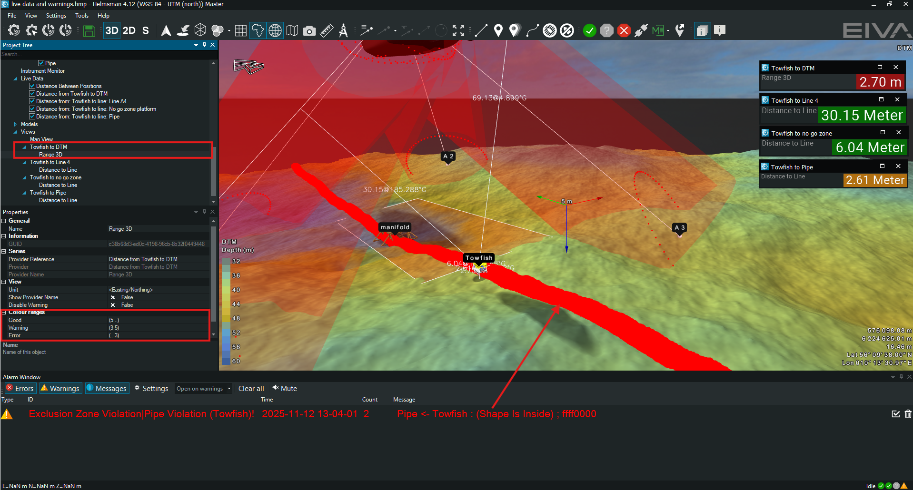Select the curved route tool icon
The image size is (913, 490).
[x=532, y=31]
